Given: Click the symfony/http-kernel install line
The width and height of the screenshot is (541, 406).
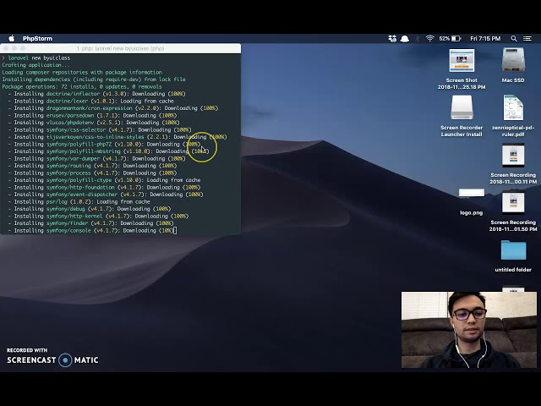Looking at the screenshot, I should [x=98, y=217].
